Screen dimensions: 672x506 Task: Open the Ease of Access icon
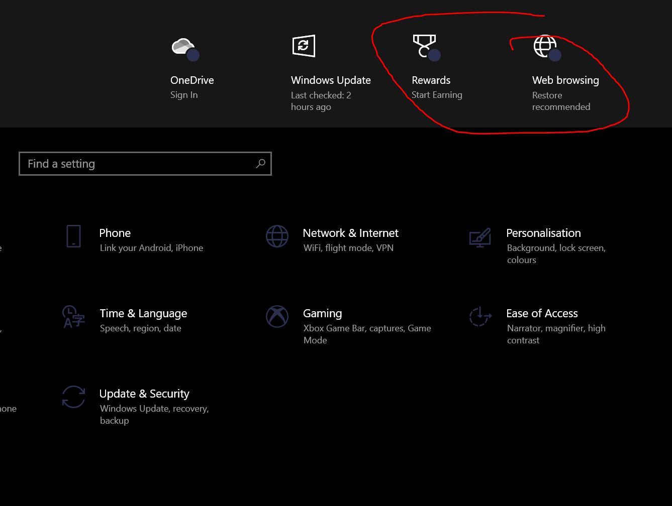pos(480,316)
